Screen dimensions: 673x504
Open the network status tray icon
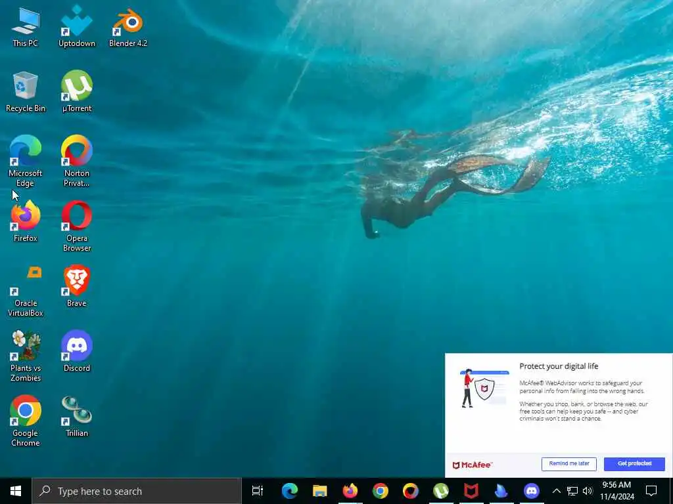[572, 491]
